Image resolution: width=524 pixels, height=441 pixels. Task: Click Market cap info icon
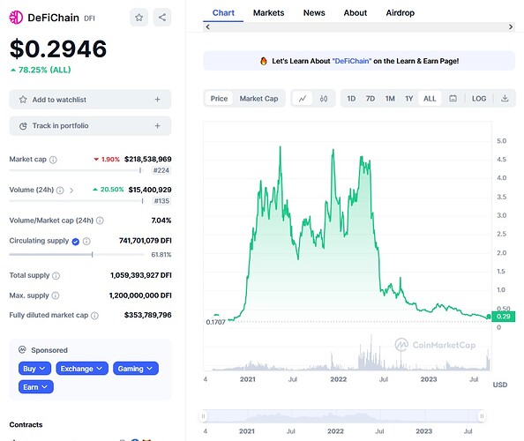pyautogui.click(x=53, y=160)
